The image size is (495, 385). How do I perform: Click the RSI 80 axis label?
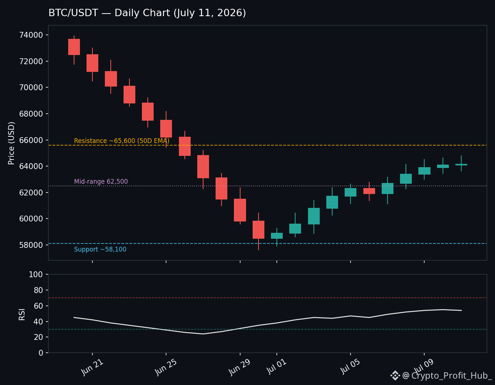point(38,290)
